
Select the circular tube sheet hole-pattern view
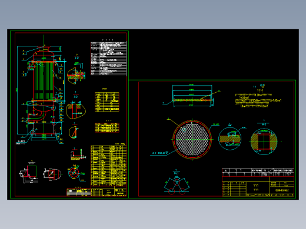pyautogui.click(x=192, y=139)
